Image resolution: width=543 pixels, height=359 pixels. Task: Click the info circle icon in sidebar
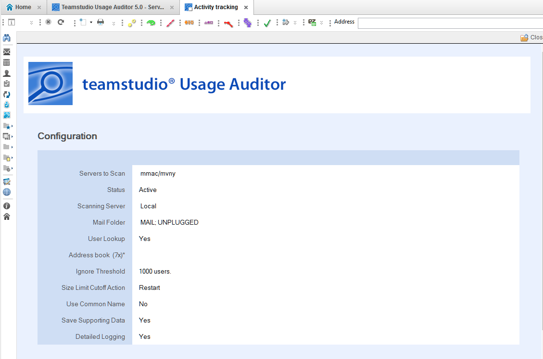[7, 206]
